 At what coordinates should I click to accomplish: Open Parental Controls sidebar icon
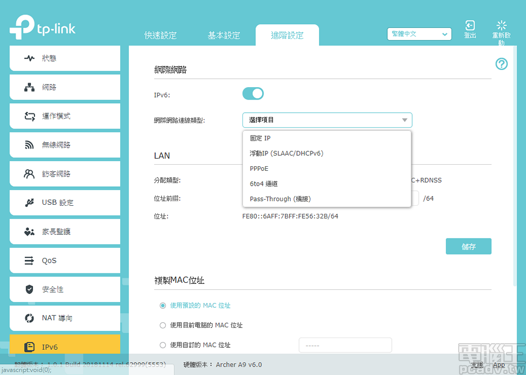coord(30,232)
